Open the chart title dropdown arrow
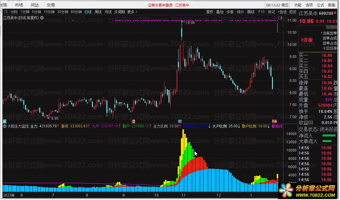The image size is (340, 200). pos(42,18)
